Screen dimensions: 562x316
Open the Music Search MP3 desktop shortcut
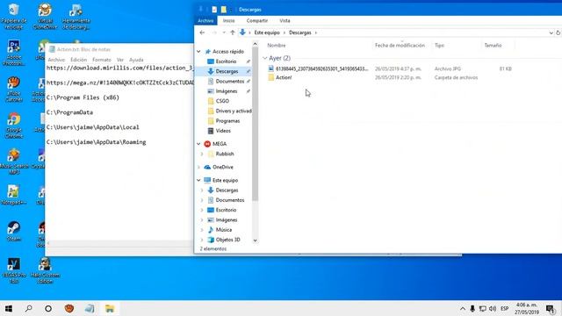point(14,162)
